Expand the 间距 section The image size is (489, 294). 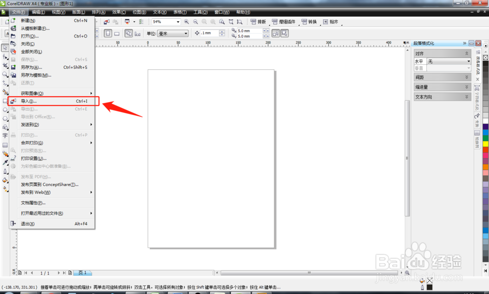pos(442,77)
